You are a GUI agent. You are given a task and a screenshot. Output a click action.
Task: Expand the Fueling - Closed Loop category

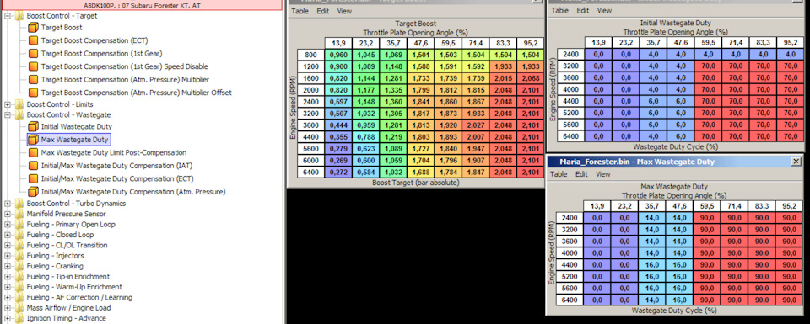click(x=8, y=235)
